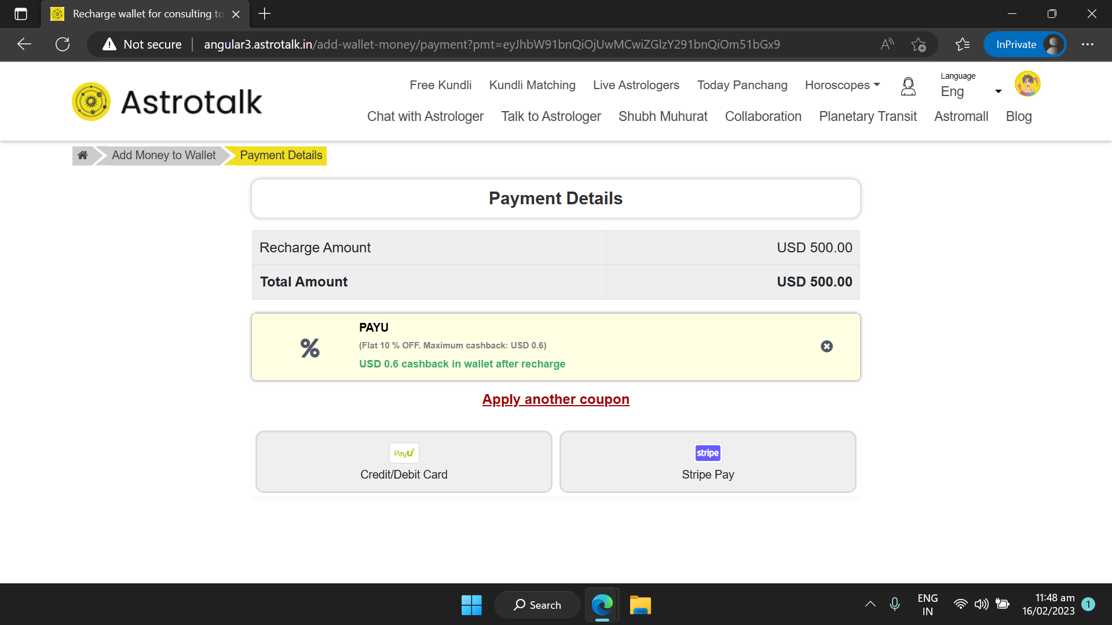The image size is (1112, 625).
Task: Close the Recharge wallet tab
Action: [236, 14]
